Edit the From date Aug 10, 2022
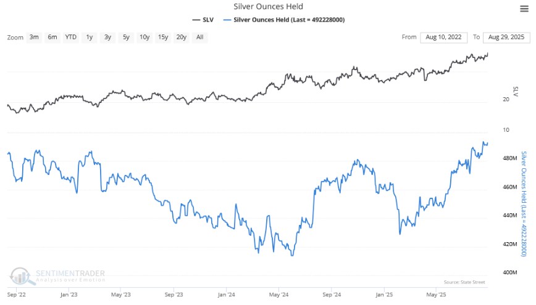The image size is (536, 305). coord(443,37)
